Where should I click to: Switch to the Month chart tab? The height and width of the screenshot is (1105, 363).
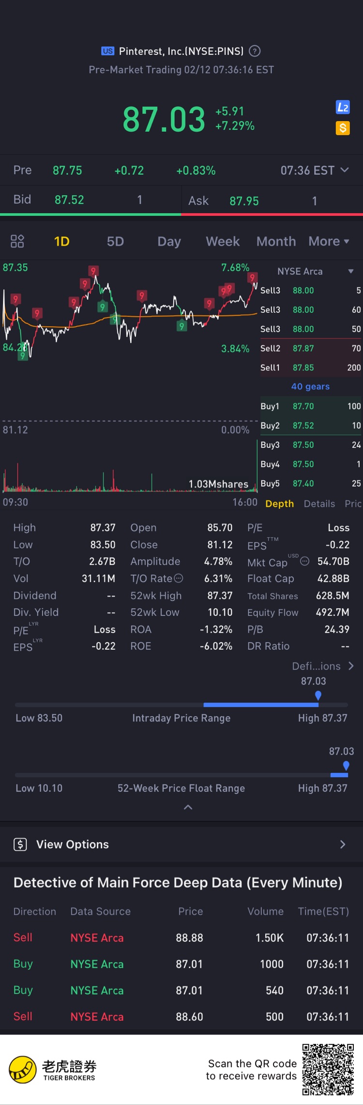pos(276,241)
